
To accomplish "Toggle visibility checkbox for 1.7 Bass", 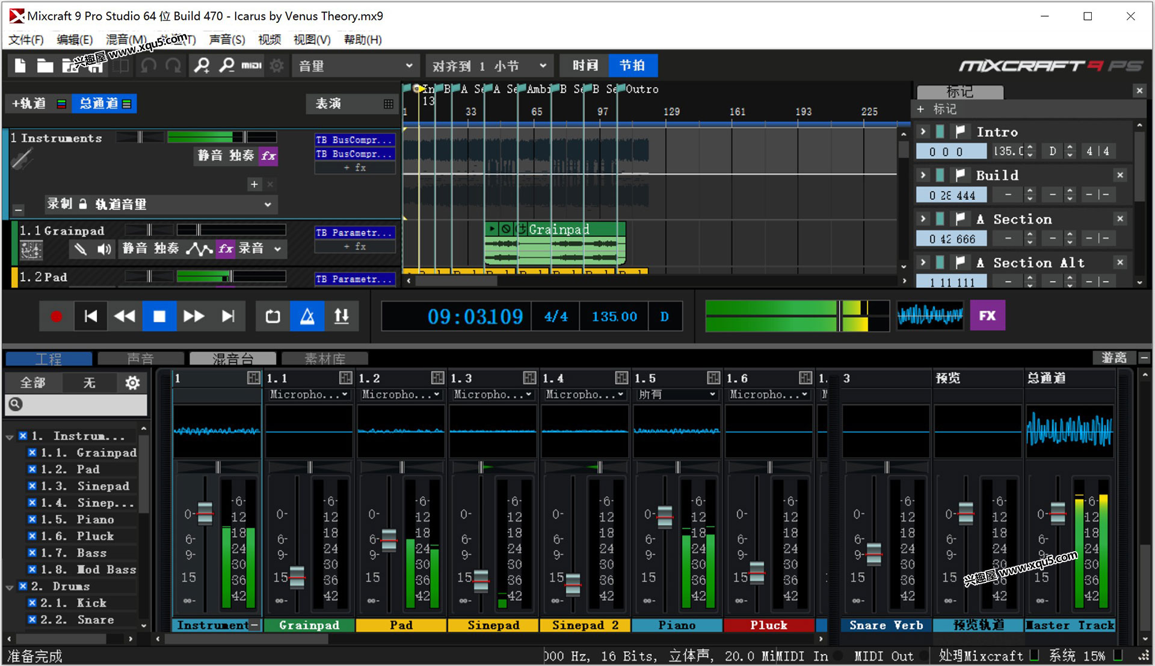I will (x=32, y=553).
